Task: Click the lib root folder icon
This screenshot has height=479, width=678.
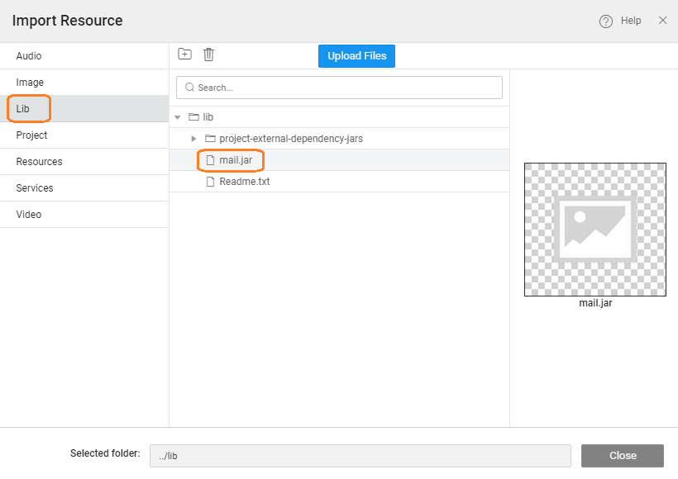Action: point(193,117)
